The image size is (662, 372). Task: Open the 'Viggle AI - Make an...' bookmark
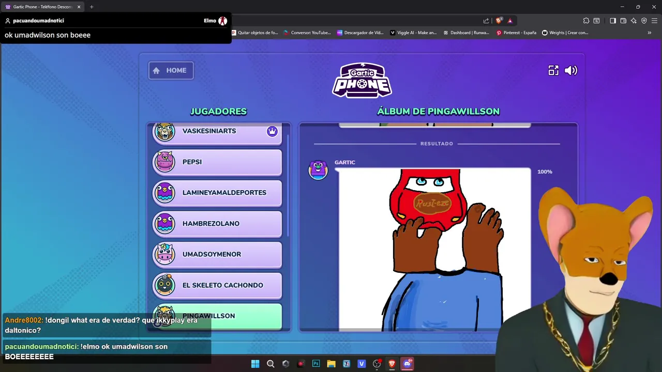(414, 33)
